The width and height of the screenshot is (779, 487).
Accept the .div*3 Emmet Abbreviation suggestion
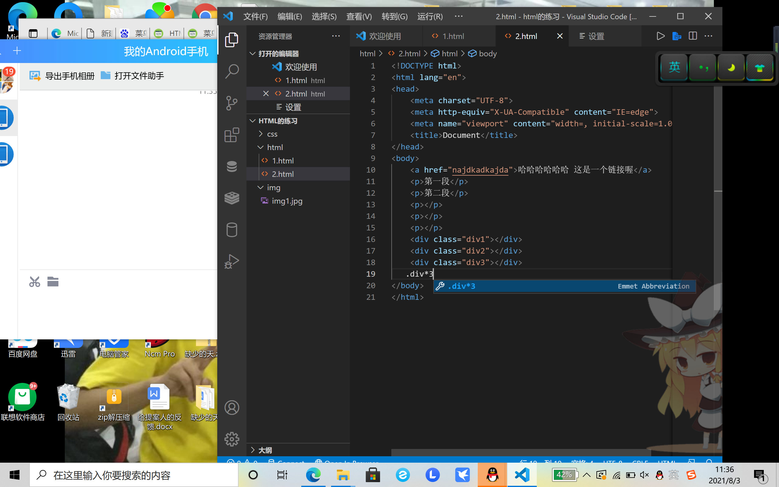tap(564, 286)
